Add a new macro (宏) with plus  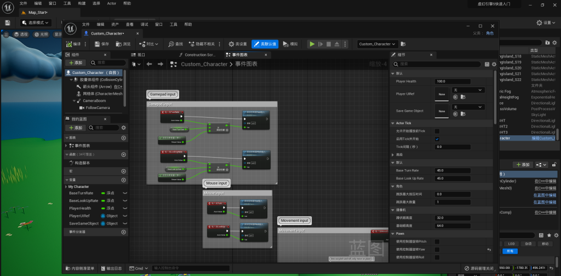pos(123,171)
